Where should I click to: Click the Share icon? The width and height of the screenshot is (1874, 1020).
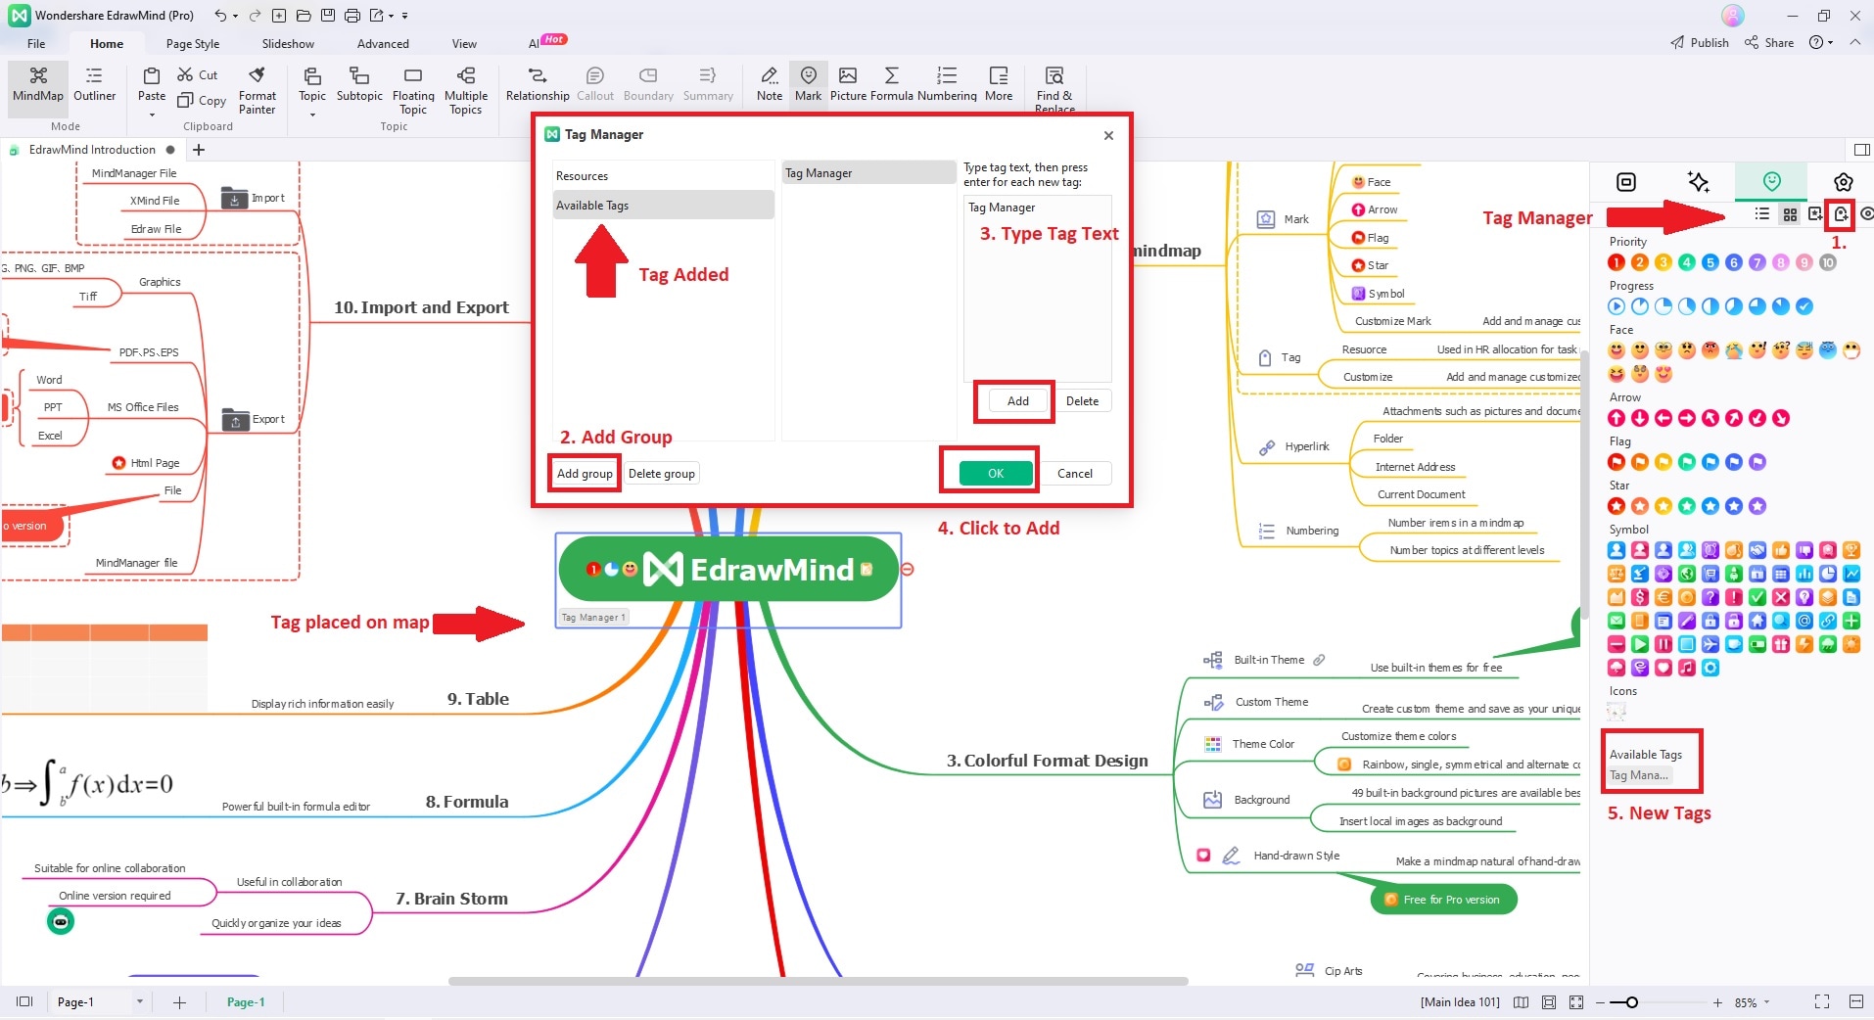tap(1752, 43)
